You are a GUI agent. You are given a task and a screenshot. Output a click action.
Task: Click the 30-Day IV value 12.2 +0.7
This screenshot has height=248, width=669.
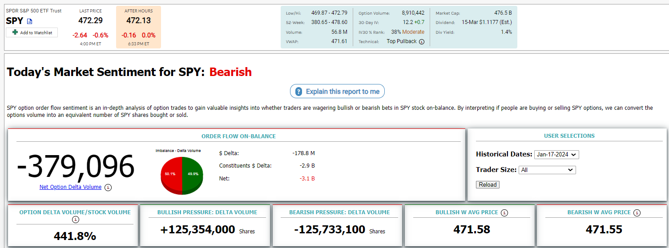[414, 22]
